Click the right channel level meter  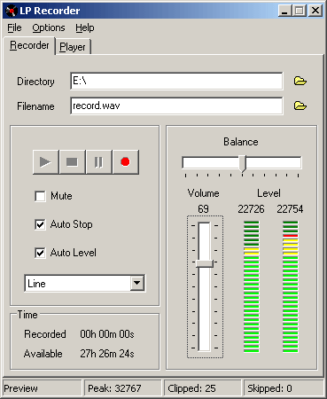pyautogui.click(x=291, y=286)
